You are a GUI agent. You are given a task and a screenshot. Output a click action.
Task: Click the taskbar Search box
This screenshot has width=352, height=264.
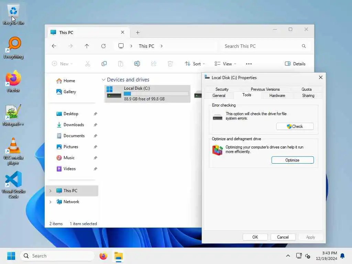pyautogui.click(x=57, y=256)
